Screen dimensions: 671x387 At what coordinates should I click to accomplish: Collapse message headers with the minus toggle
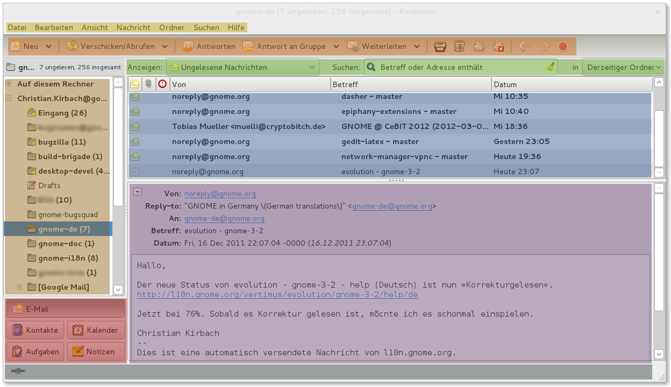pos(138,192)
